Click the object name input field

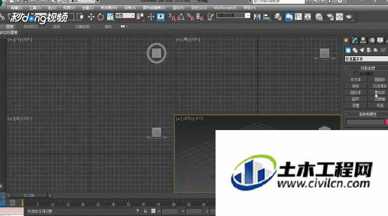tap(365, 122)
